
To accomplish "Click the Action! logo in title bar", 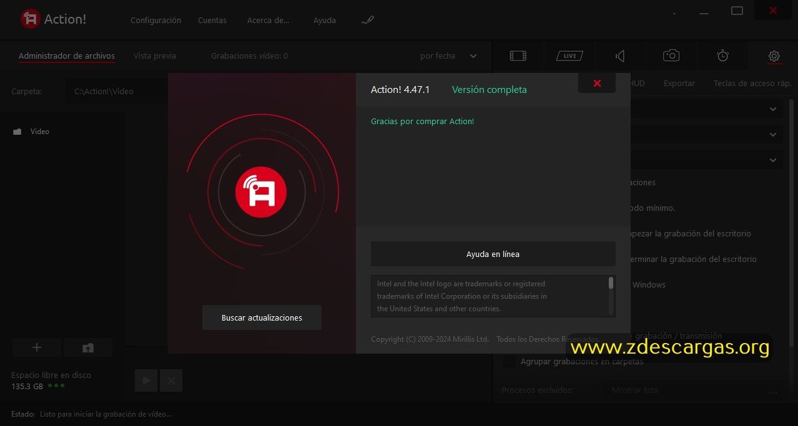I will pos(30,19).
